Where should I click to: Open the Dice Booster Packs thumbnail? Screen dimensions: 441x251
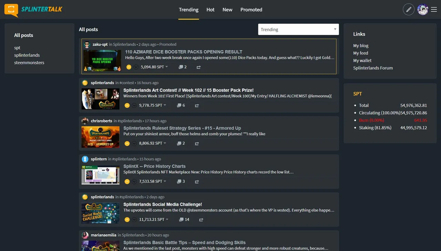pos(102,61)
